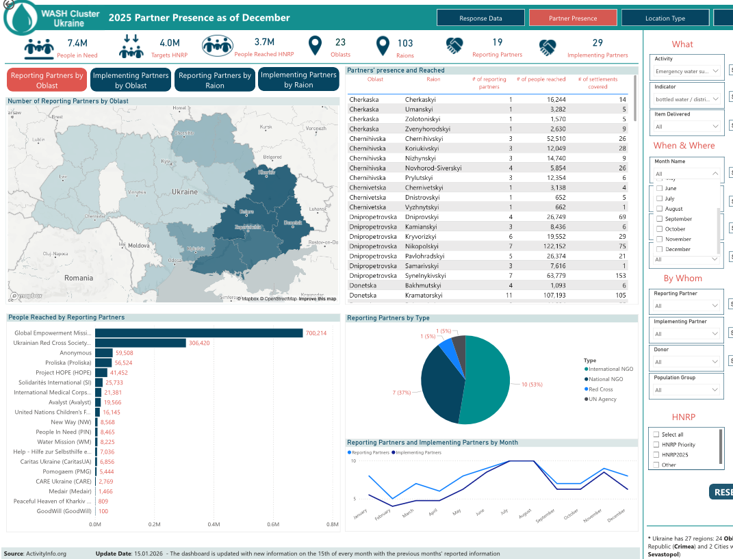Click the Targets HNRP people icon

point(131,47)
